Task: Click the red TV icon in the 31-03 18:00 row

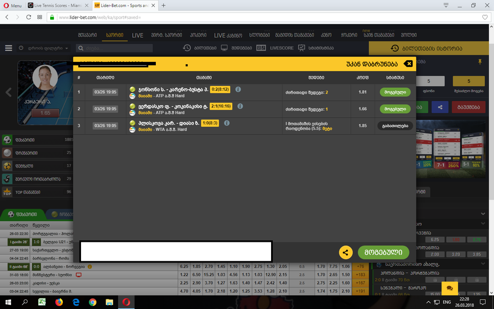Action: [79, 275]
